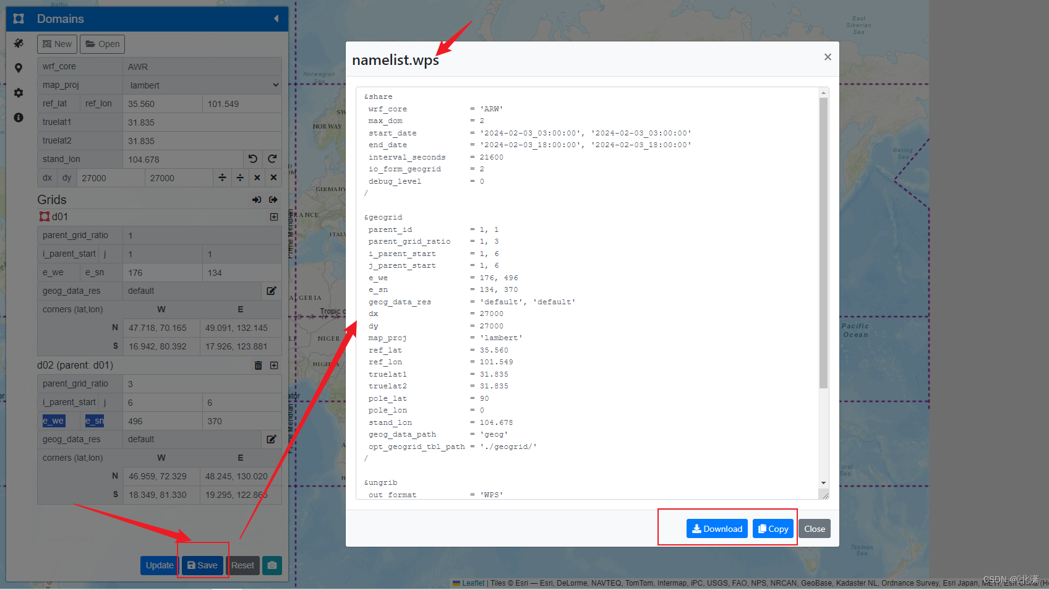This screenshot has width=1049, height=590.
Task: Click the New domain button
Action: (57, 44)
